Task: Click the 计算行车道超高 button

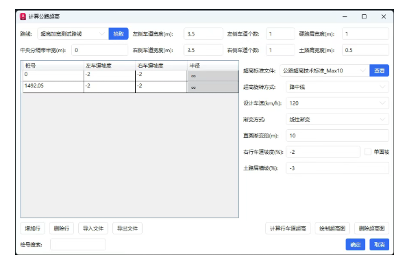Action: point(288,228)
